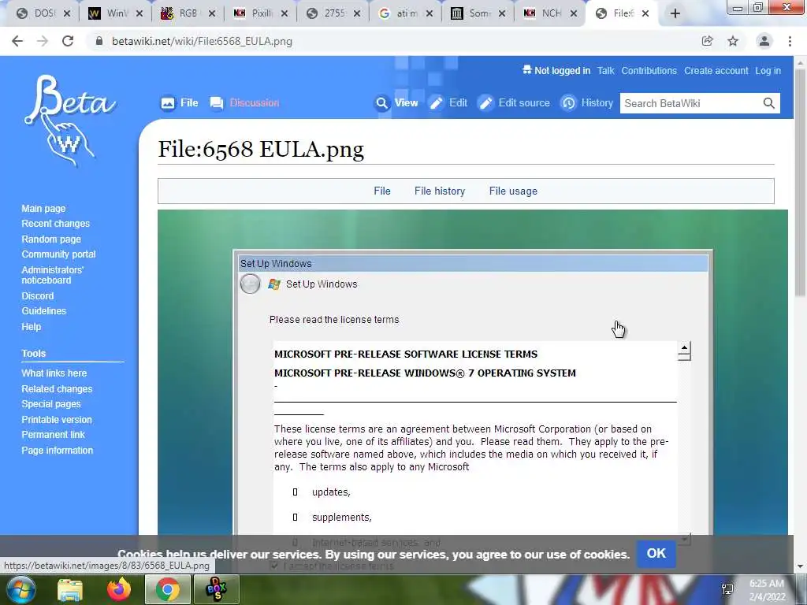807x605 pixels.
Task: Open the File namespace tab
Action: 180,103
